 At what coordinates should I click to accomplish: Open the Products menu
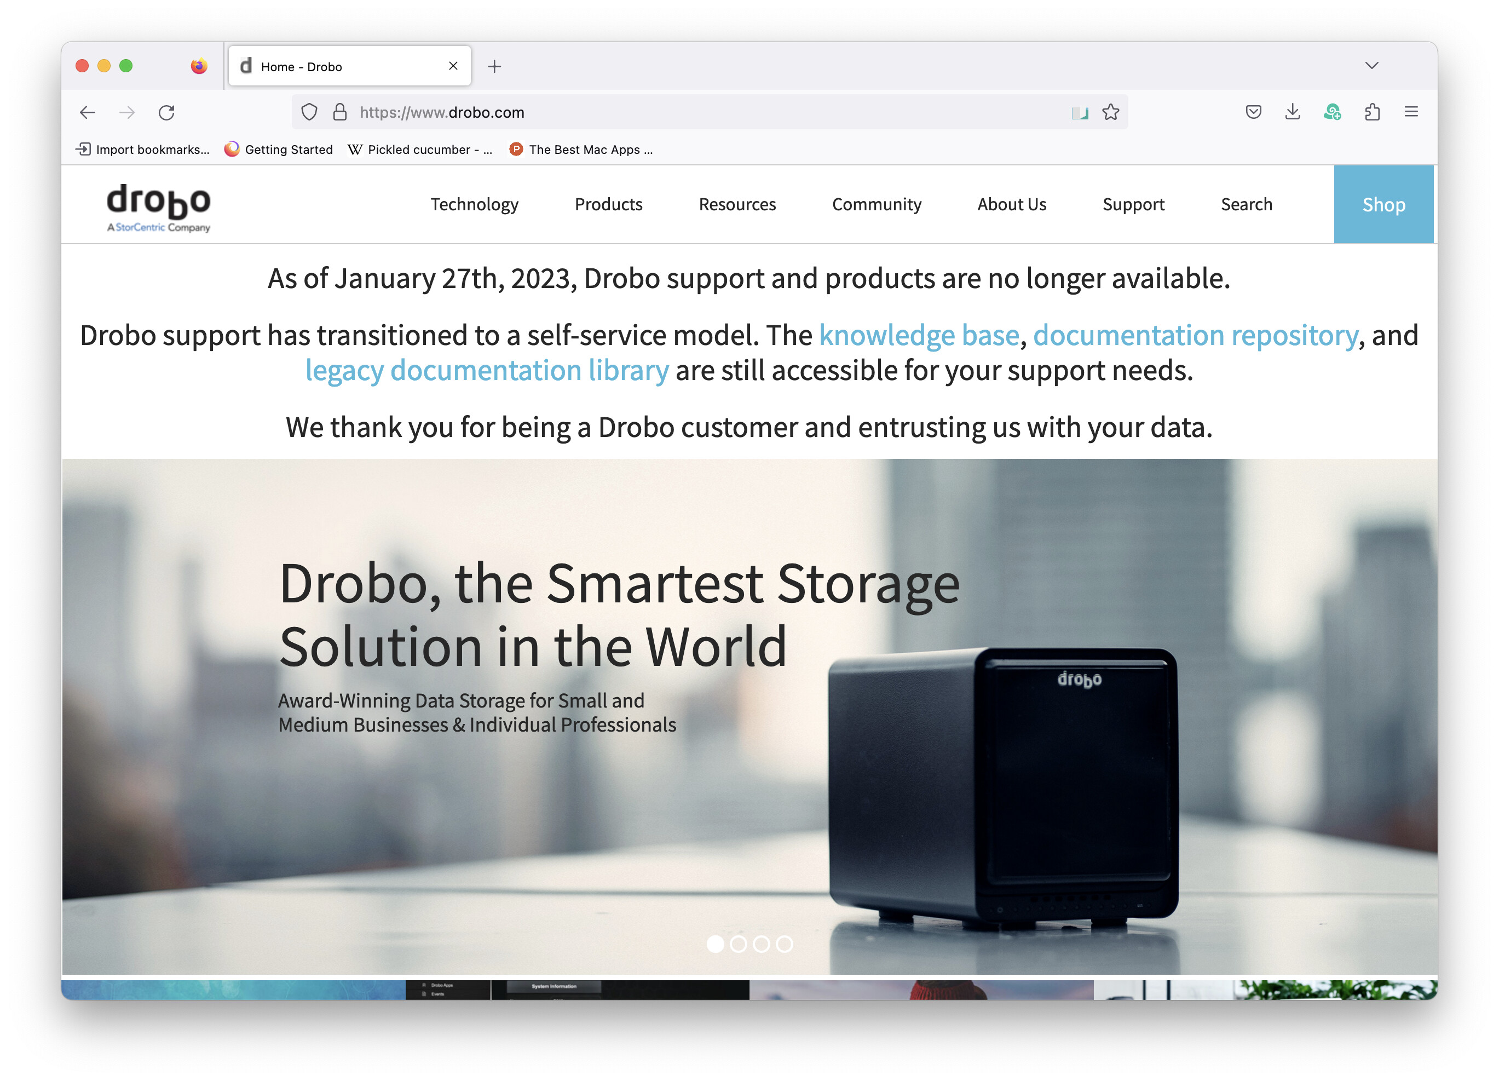tap(608, 204)
